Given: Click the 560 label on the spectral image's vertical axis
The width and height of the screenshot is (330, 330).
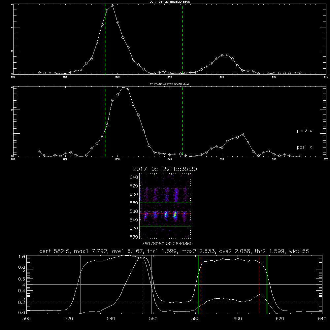Looking at the screenshot, I should tap(134, 211).
